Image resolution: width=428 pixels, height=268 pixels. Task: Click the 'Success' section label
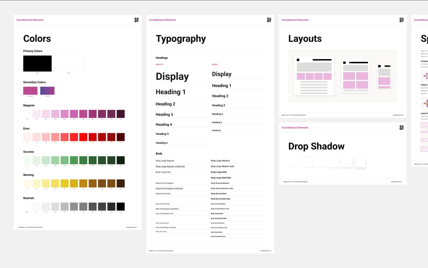pyautogui.click(x=29, y=152)
